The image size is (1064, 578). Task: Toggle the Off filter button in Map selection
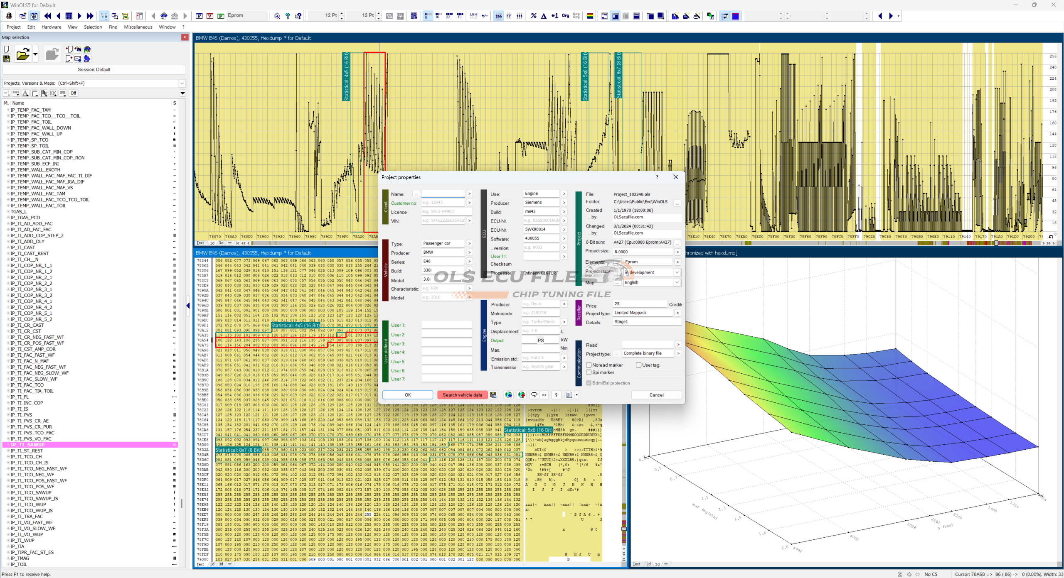click(73, 93)
